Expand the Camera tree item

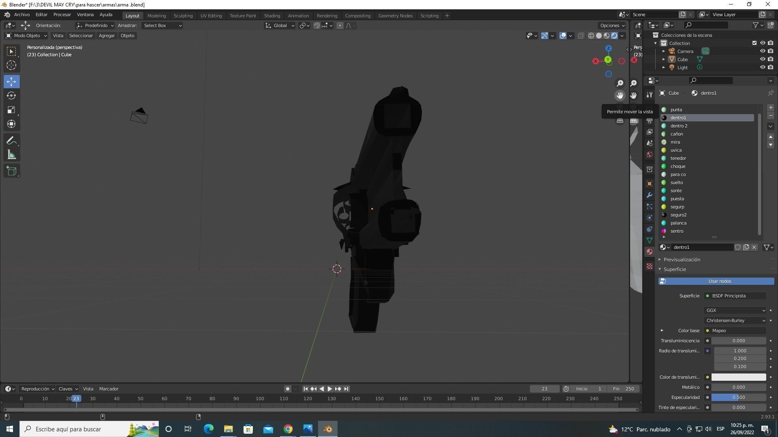click(x=664, y=51)
